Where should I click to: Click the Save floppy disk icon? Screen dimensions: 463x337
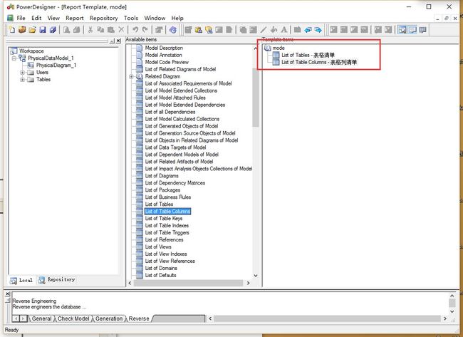(x=43, y=30)
